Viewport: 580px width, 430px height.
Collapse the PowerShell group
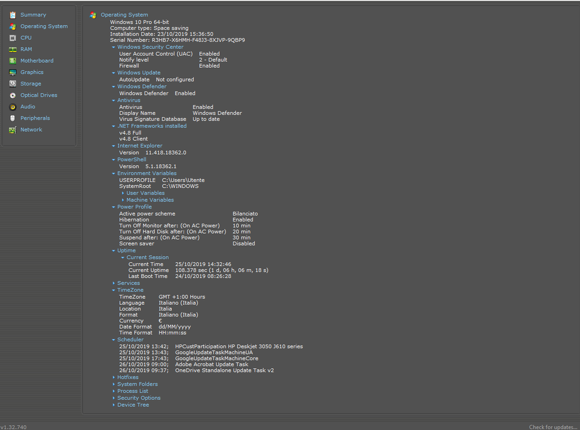tap(113, 160)
